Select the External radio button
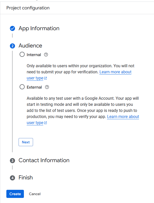Image resolution: width=154 pixels, height=203 pixels. [x=22, y=87]
